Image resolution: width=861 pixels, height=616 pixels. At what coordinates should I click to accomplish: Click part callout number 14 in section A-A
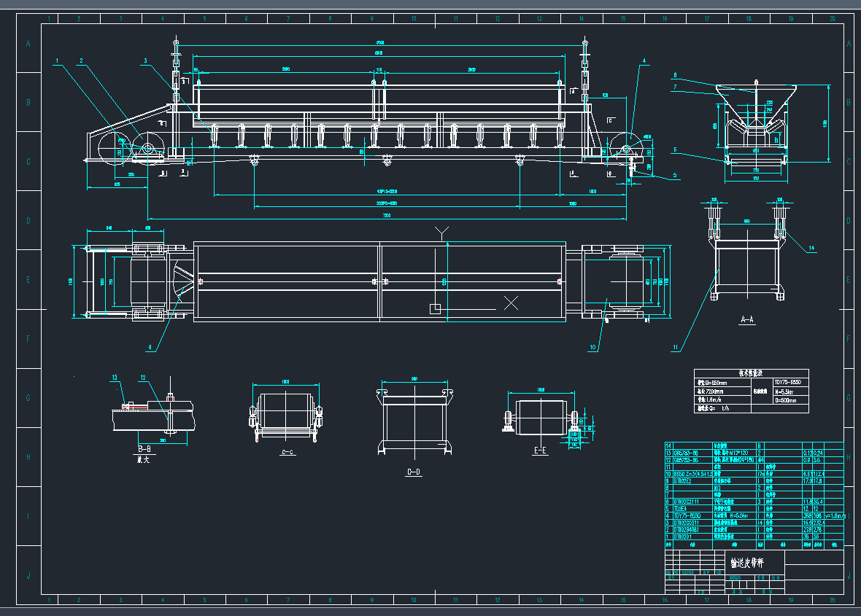point(811,249)
